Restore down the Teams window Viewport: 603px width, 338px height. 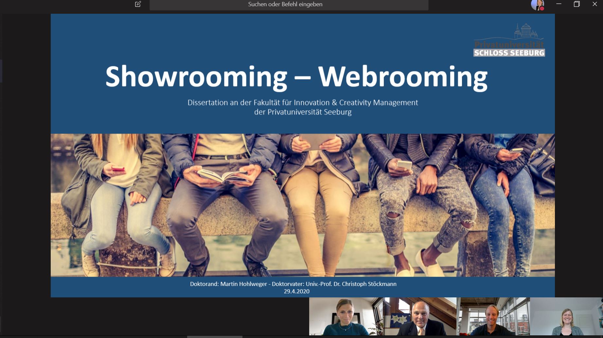pyautogui.click(x=576, y=4)
